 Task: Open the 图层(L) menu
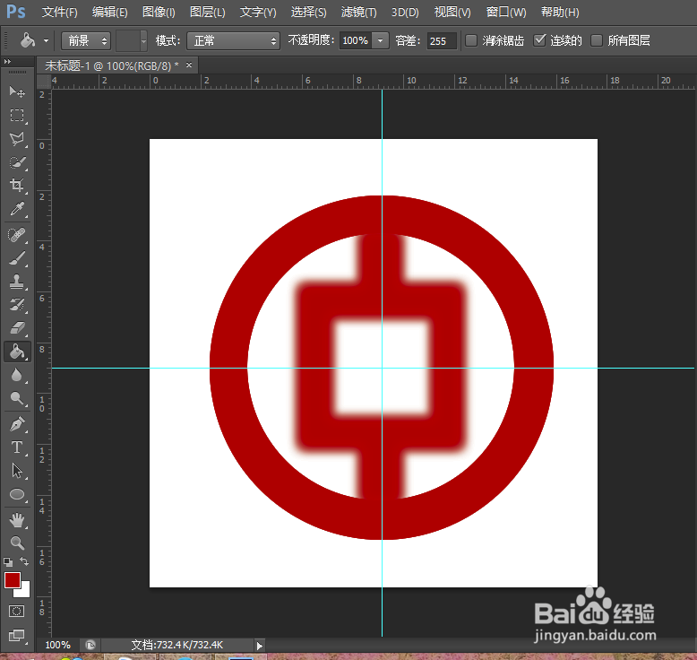click(x=207, y=12)
